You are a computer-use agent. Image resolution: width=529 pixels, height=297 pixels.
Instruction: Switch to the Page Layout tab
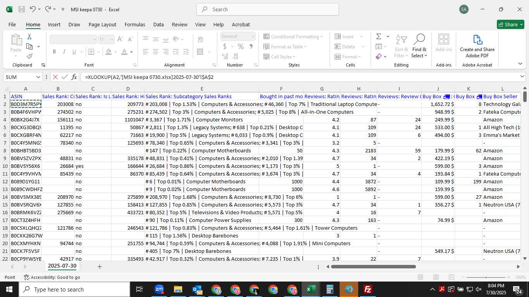coord(102,24)
